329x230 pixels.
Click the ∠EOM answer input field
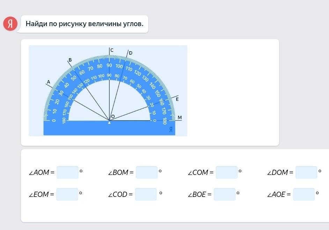(x=67, y=194)
